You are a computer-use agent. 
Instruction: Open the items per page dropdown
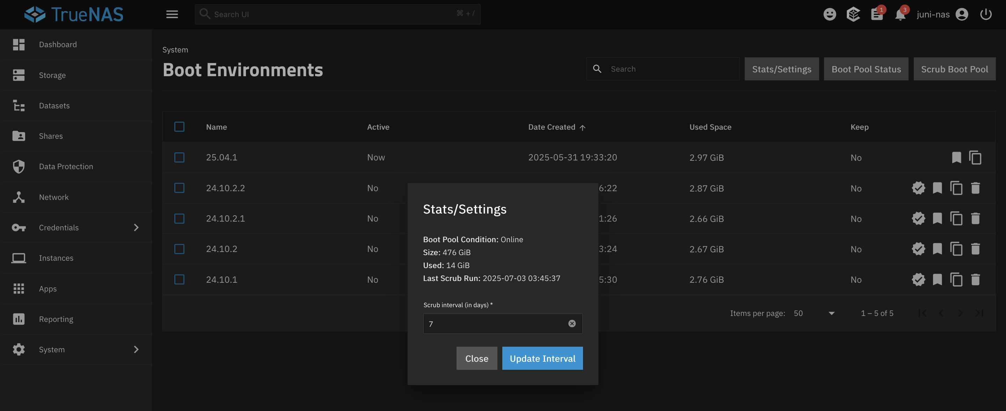pyautogui.click(x=814, y=313)
